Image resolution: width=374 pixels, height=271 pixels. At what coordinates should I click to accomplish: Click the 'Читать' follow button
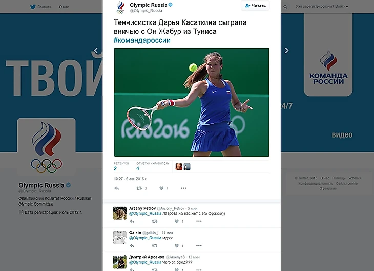click(x=255, y=6)
